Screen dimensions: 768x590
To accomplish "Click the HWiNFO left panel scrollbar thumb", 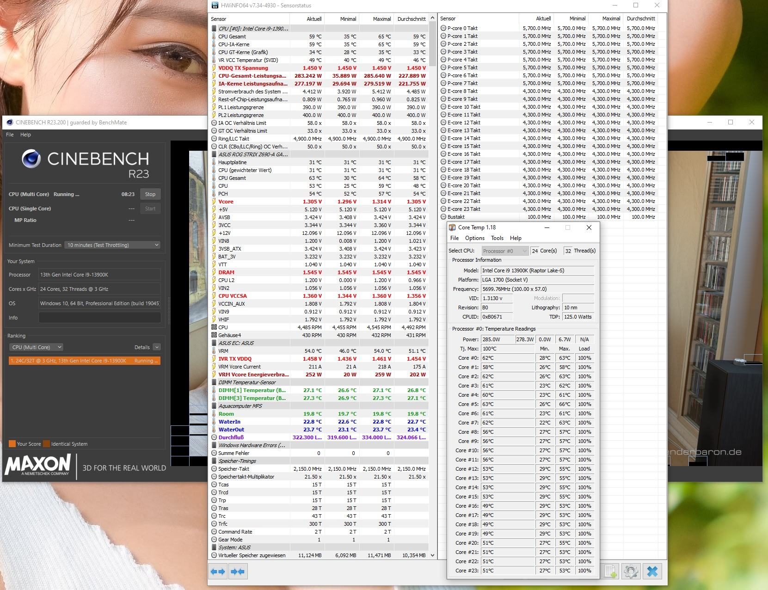I will click(x=433, y=43).
